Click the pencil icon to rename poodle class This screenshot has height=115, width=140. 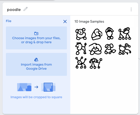point(26,9)
